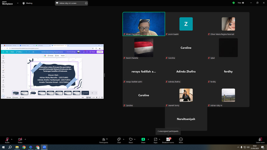The image size is (267, 150).
Task: Click File menu in shared Canva window
Action: [x=7, y=52]
